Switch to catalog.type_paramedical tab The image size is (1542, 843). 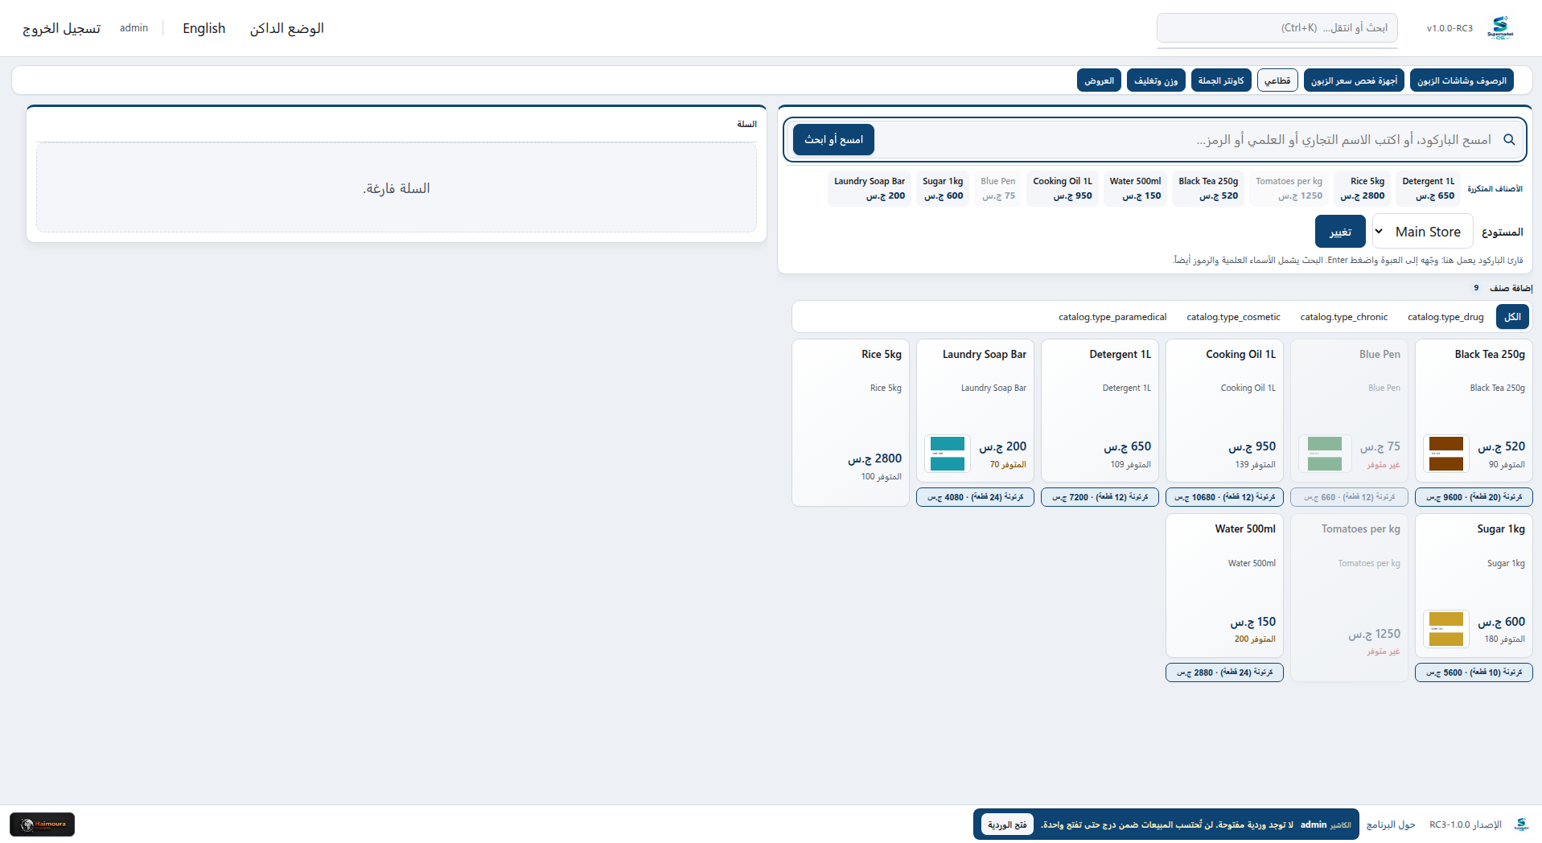pos(1112,317)
